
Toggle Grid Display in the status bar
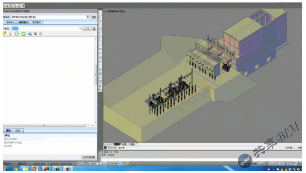coord(86,163)
